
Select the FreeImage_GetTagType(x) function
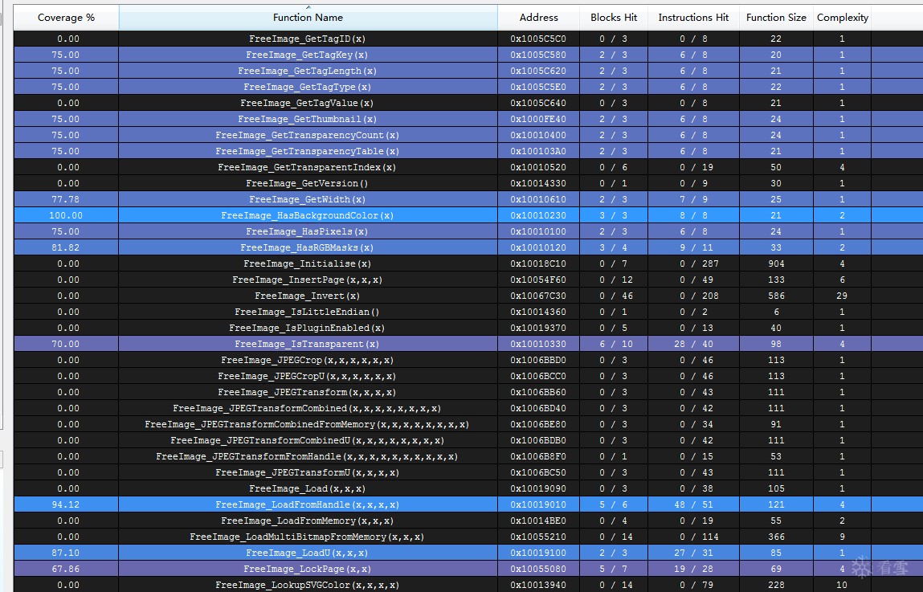(308, 87)
